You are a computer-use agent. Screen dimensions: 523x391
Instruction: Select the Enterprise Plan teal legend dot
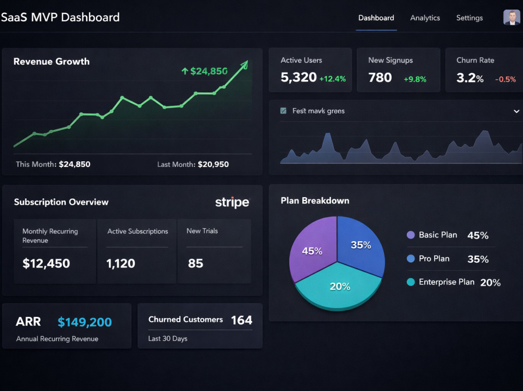tap(411, 282)
